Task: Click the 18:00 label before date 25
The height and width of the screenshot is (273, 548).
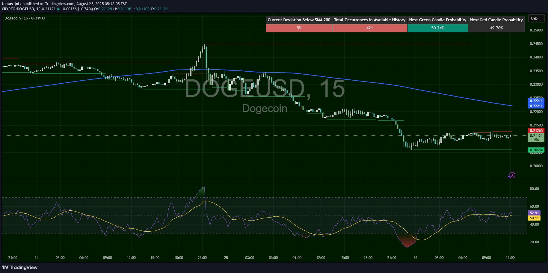Action: (179, 258)
